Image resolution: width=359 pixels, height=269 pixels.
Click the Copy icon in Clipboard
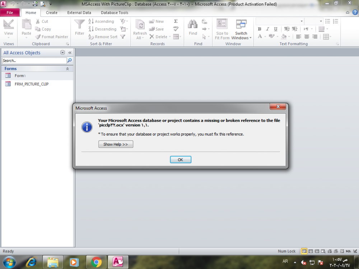coord(38,29)
